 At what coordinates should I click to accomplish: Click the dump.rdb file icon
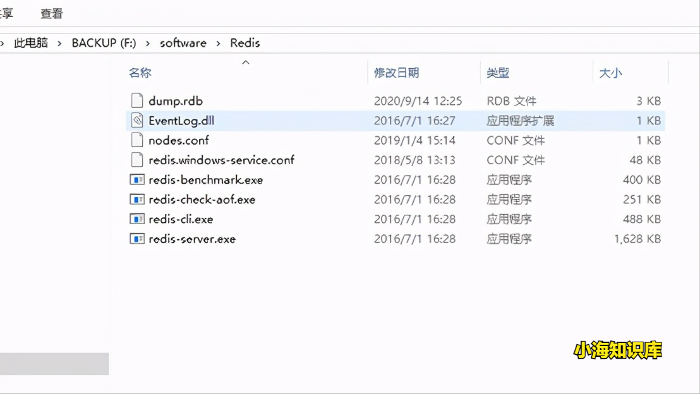tap(137, 101)
